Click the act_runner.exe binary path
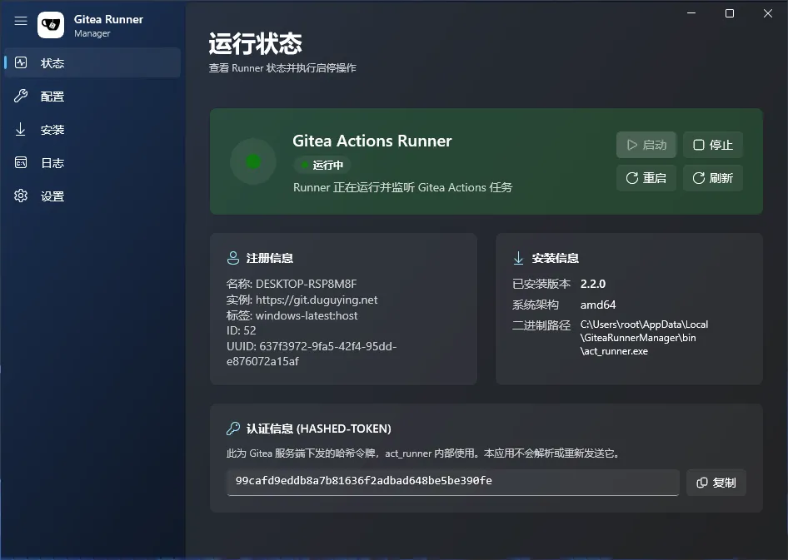 tap(644, 338)
